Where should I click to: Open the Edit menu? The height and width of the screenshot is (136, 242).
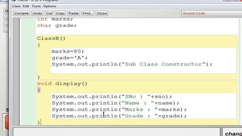click(x=26, y=6)
